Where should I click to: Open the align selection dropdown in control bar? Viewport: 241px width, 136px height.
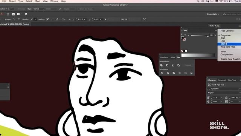63,19
